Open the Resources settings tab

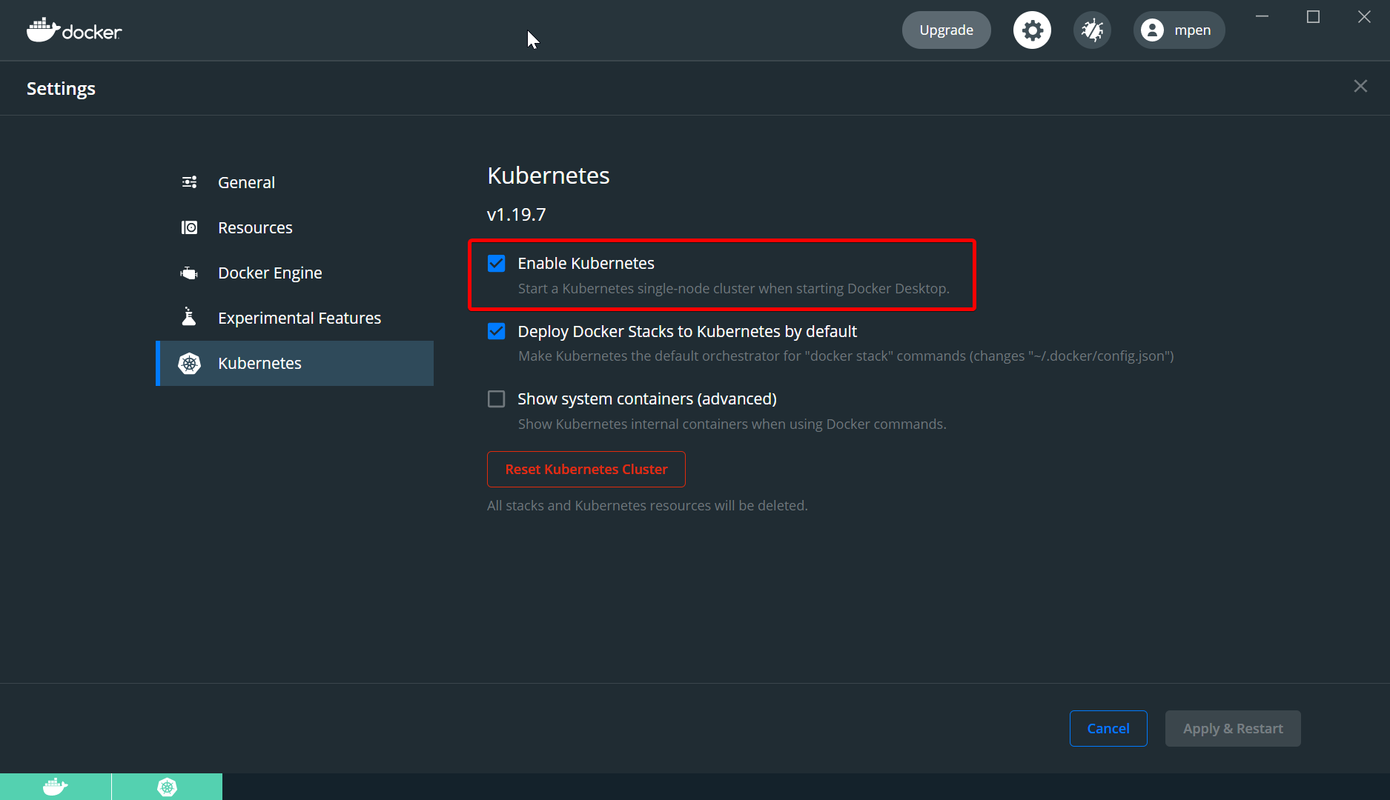click(295, 227)
